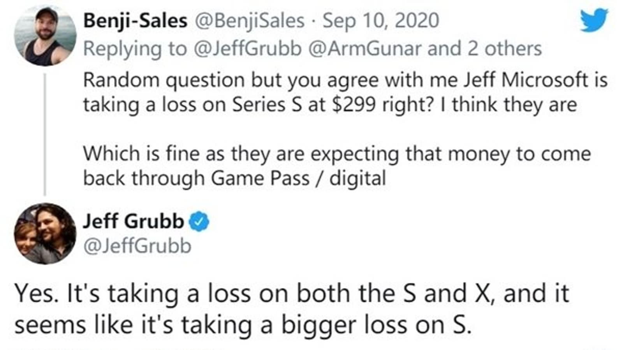623x350 pixels.
Task: Open Benji-Sales profile picture
Action: click(x=45, y=35)
